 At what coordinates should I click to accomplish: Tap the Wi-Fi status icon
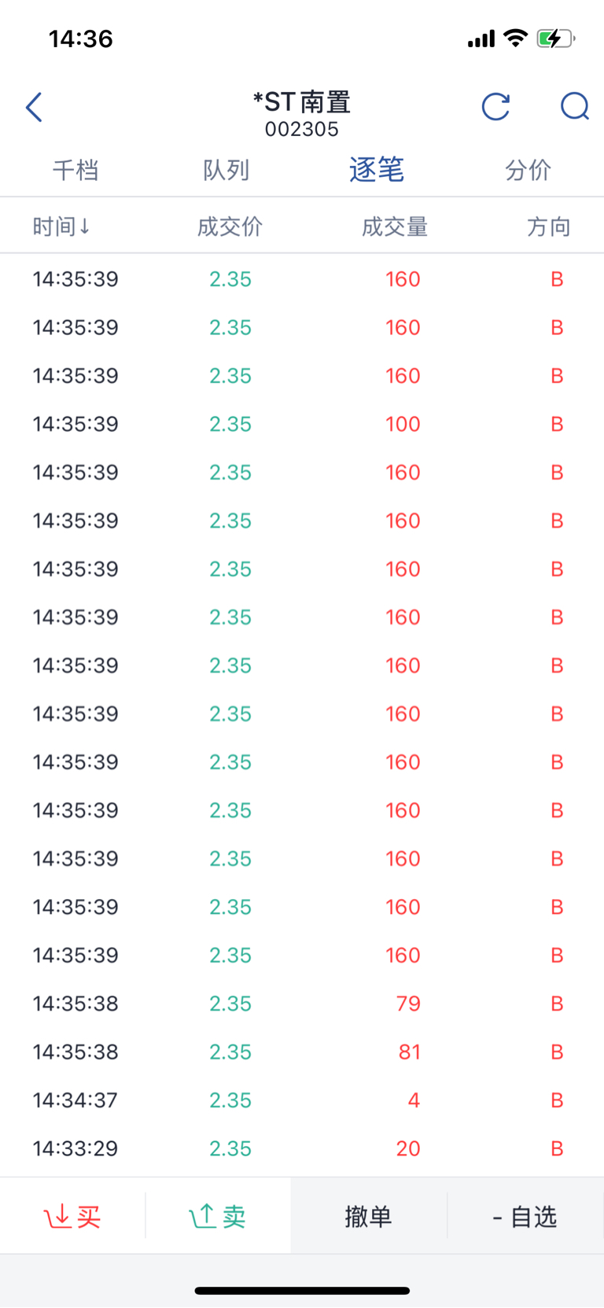click(515, 38)
